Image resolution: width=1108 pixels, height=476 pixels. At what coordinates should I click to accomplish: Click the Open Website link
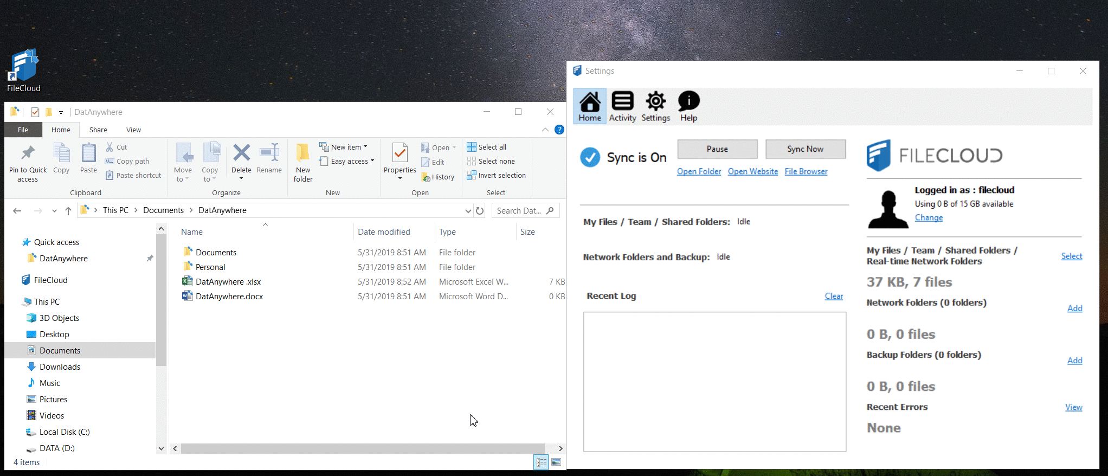[752, 171]
